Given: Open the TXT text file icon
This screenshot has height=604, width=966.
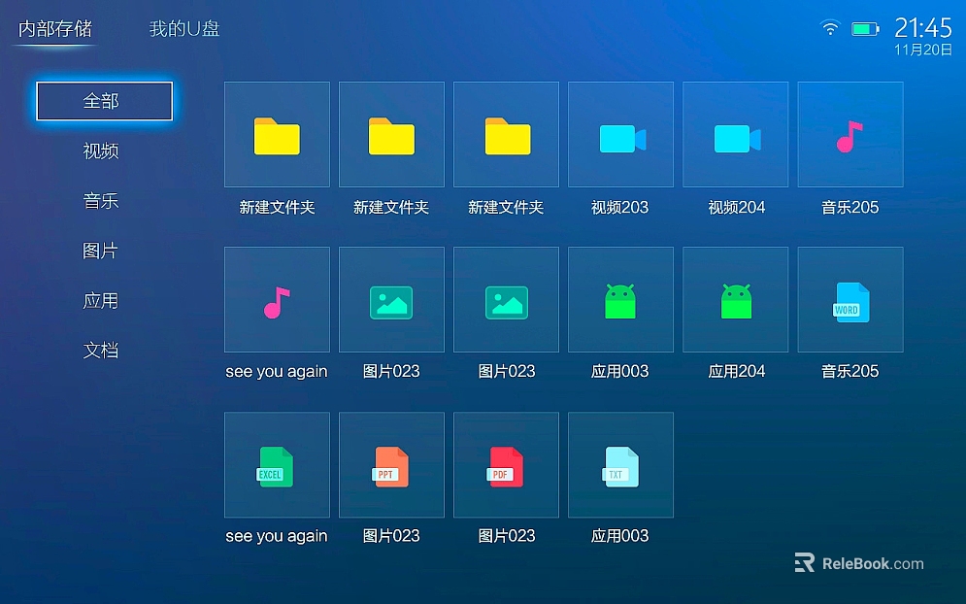Looking at the screenshot, I should (620, 465).
